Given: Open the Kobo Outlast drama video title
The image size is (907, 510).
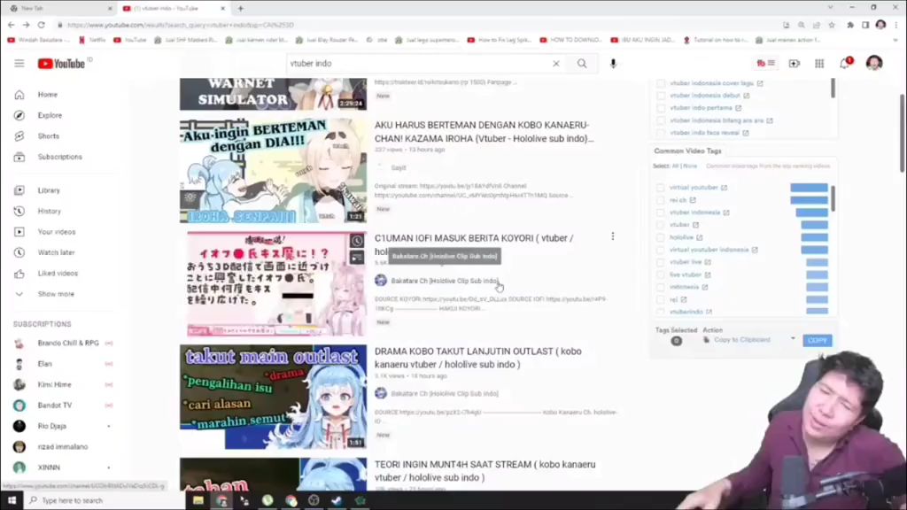Looking at the screenshot, I should click(477, 358).
